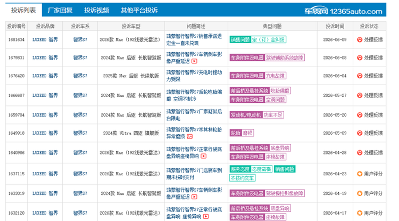Screen dimensions: 399x221
Task: Click the 12365auto.com site logo
Action: point(343,11)
